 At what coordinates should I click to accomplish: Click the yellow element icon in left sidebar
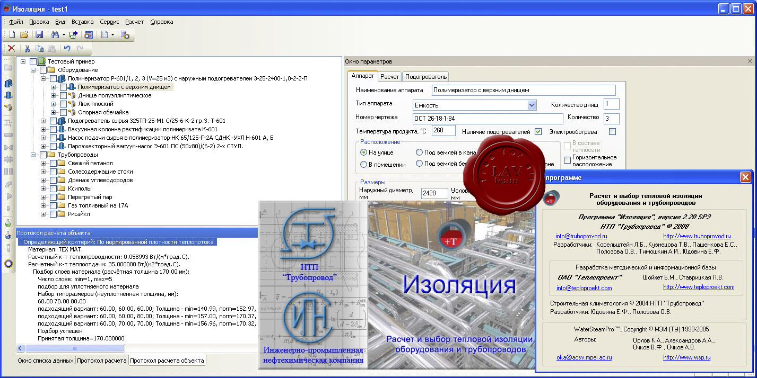[x=8, y=107]
